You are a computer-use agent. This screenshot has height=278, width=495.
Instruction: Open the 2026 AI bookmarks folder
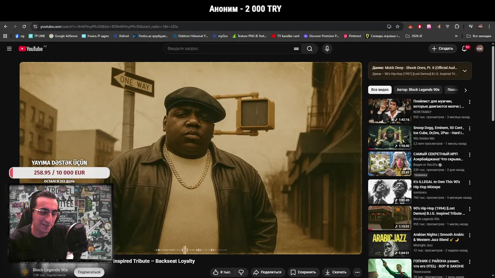coord(414,36)
